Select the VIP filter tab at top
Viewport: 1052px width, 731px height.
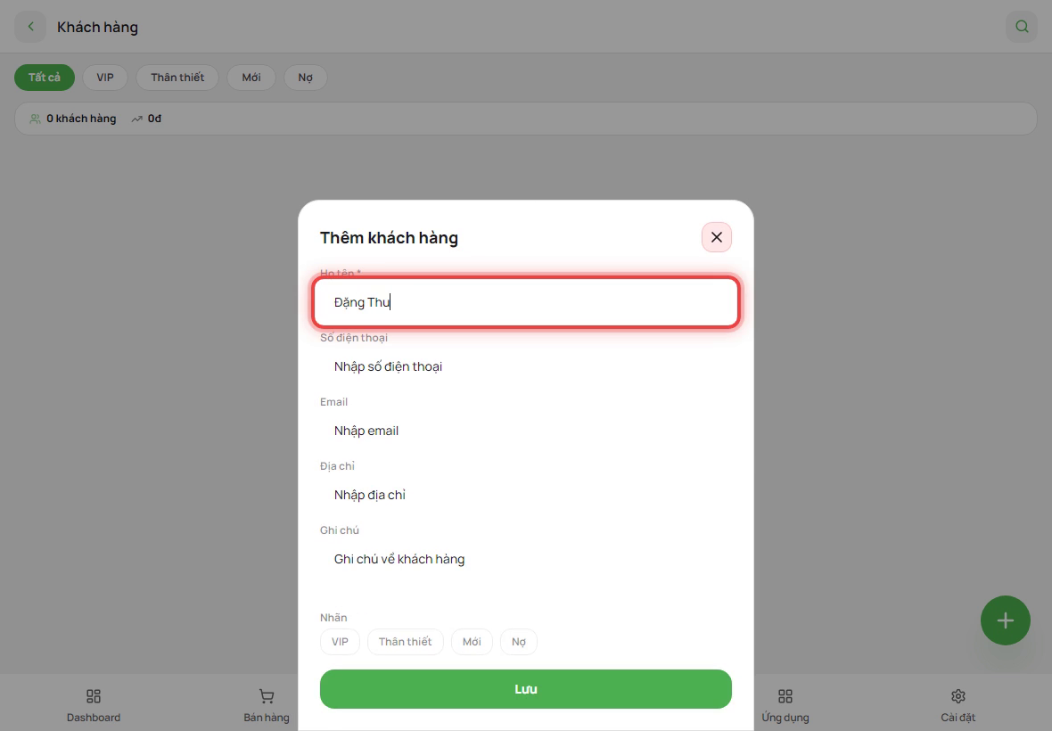coord(104,78)
